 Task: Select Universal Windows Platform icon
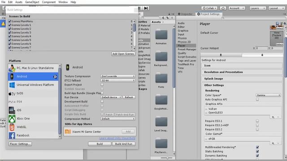12,85
